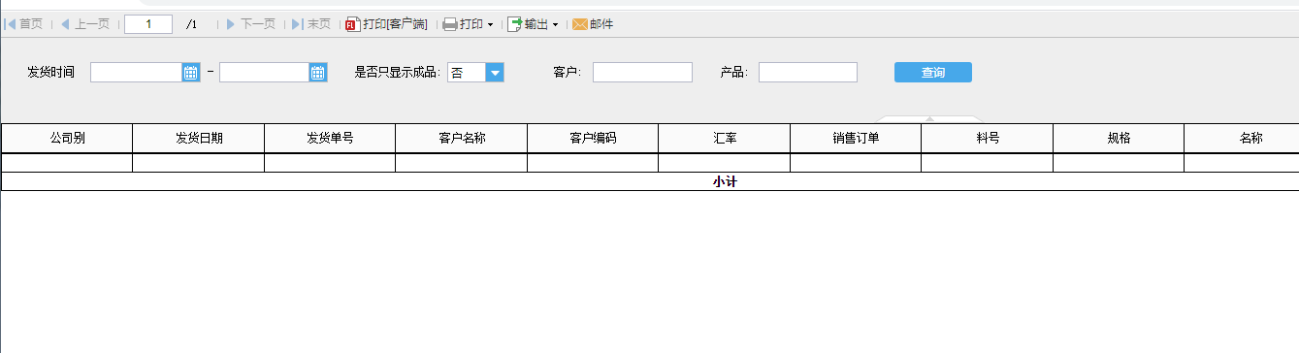Viewport: 1299px width, 353px height.
Task: Open calendar for start shipping date
Action: (191, 72)
